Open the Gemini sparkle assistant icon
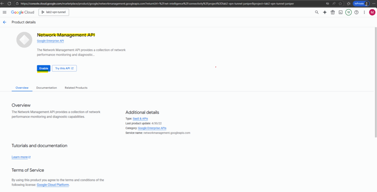Image resolution: width=377 pixels, height=192 pixels. 325,12
